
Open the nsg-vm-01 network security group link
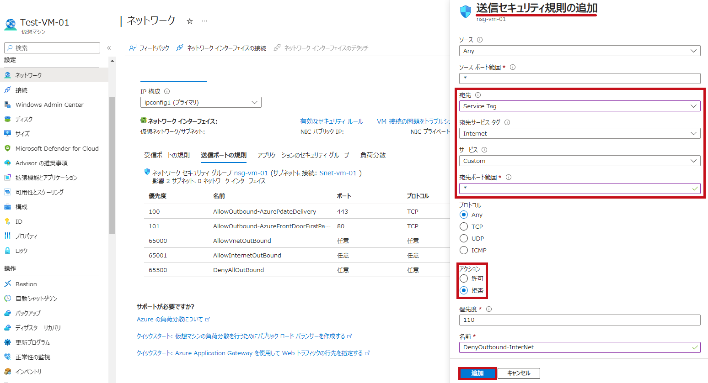(x=251, y=173)
